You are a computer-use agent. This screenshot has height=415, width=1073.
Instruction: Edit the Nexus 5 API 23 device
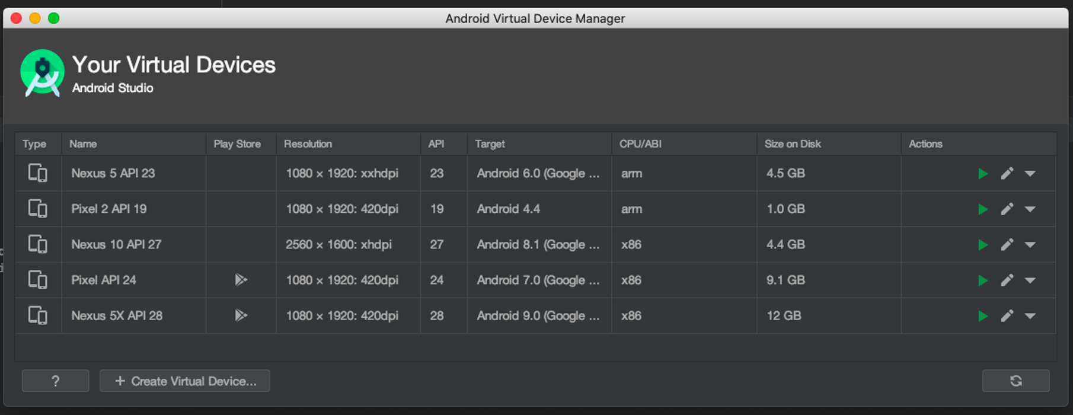1007,174
